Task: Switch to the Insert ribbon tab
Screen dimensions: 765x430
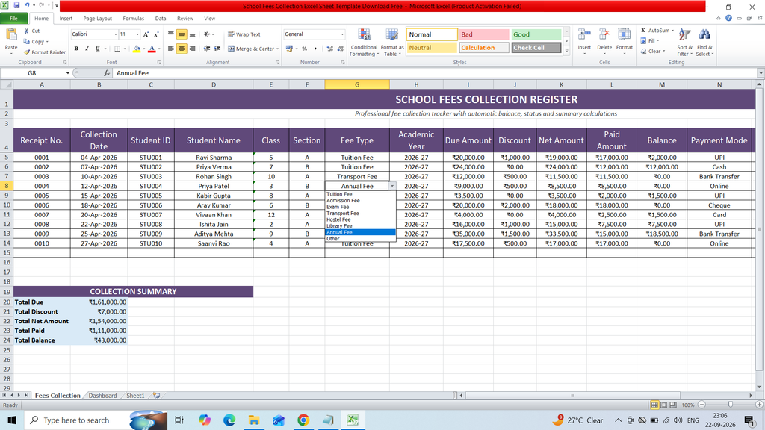Action: click(66, 19)
